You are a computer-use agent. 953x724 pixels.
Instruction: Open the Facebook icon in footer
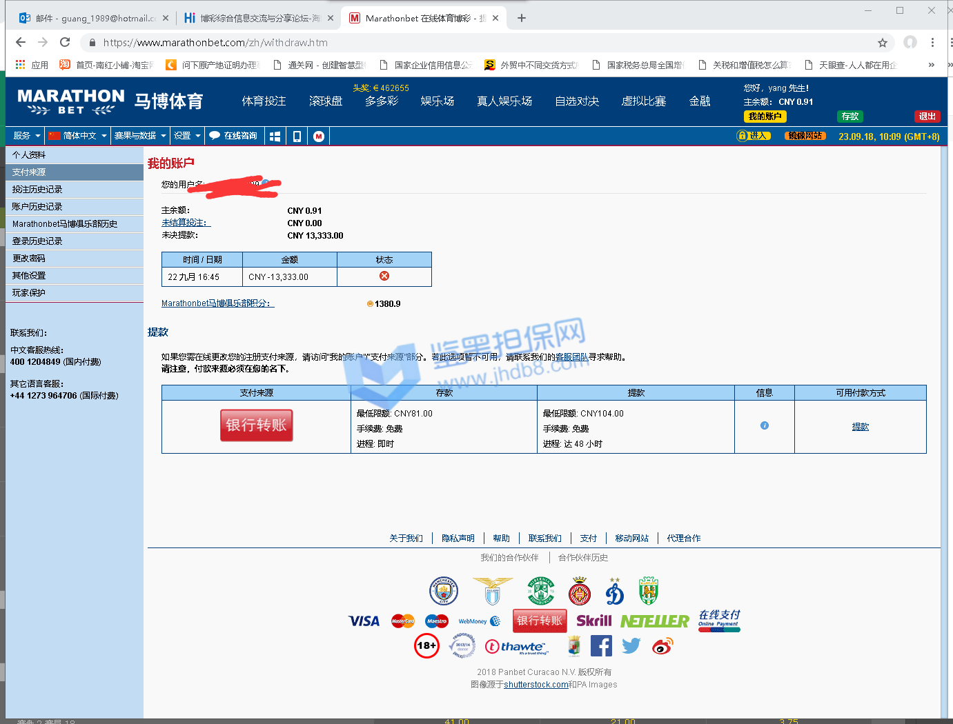pos(601,646)
